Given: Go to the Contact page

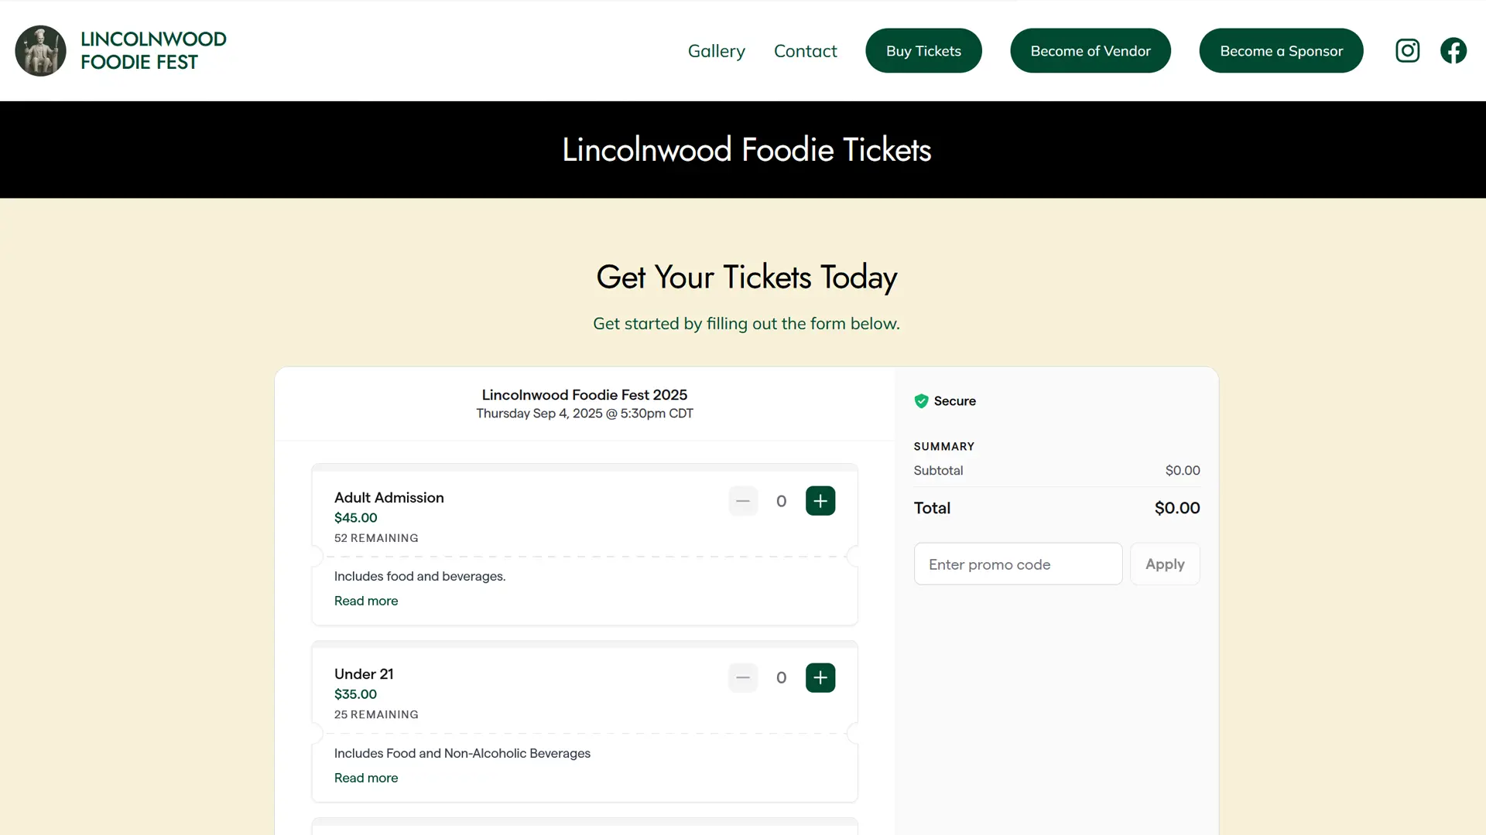Looking at the screenshot, I should click(x=806, y=51).
